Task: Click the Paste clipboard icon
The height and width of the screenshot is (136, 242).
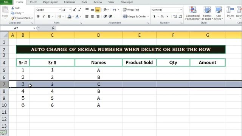Action: (x=5, y=10)
